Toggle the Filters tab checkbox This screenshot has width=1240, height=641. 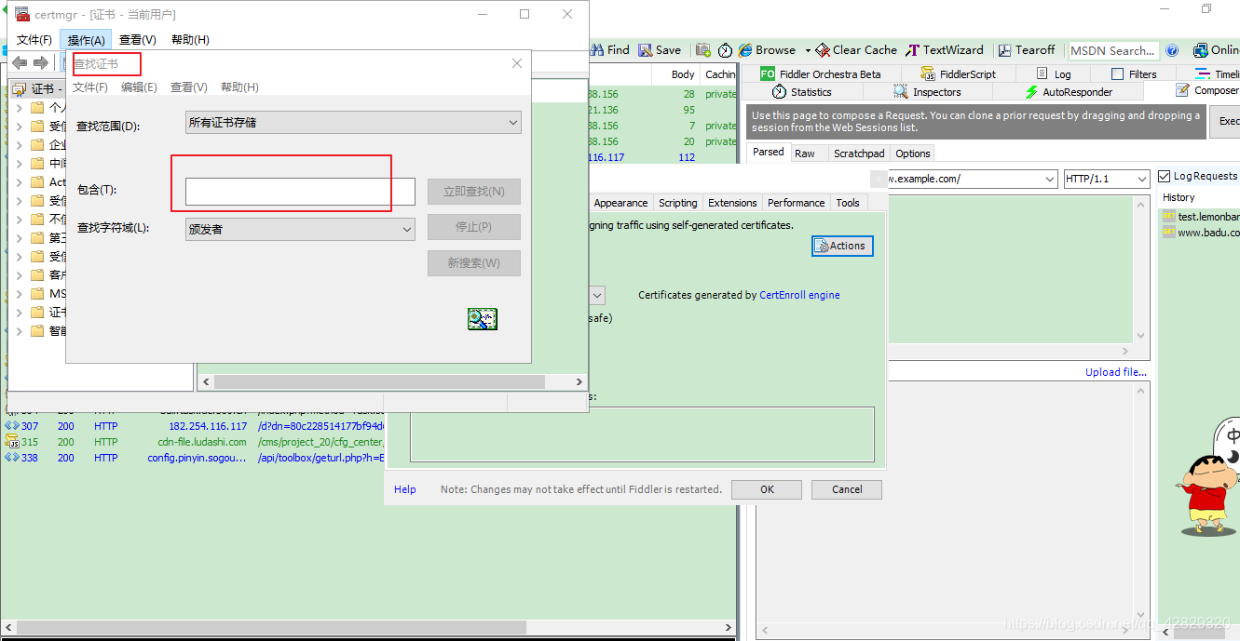tap(1118, 74)
